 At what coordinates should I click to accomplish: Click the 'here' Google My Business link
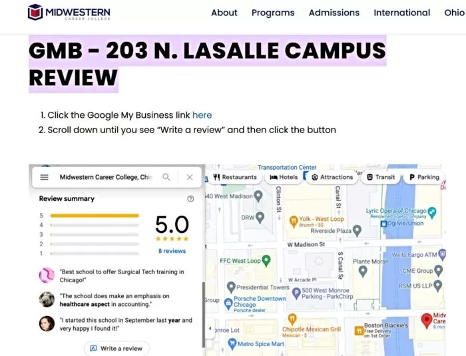click(x=202, y=115)
